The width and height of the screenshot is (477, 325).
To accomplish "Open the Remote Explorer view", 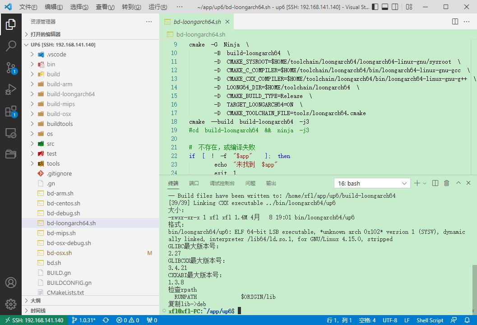I will (11, 133).
